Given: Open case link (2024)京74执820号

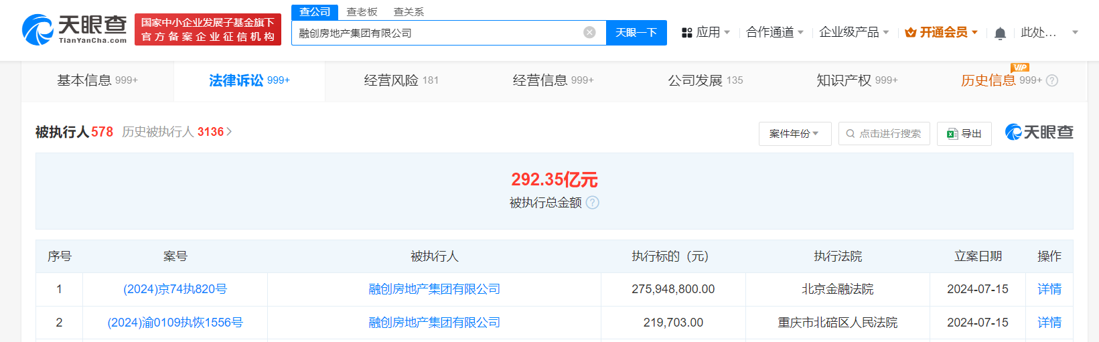Looking at the screenshot, I should tap(175, 289).
